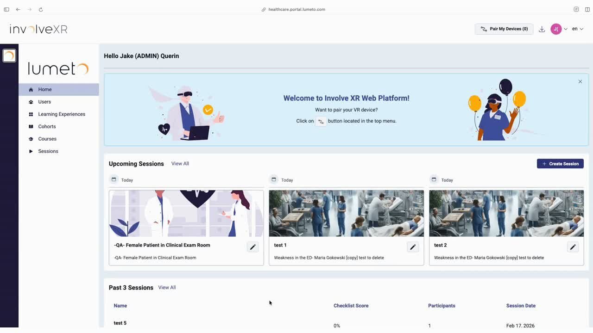
Task: Click the Participants column header
Action: coord(442,306)
